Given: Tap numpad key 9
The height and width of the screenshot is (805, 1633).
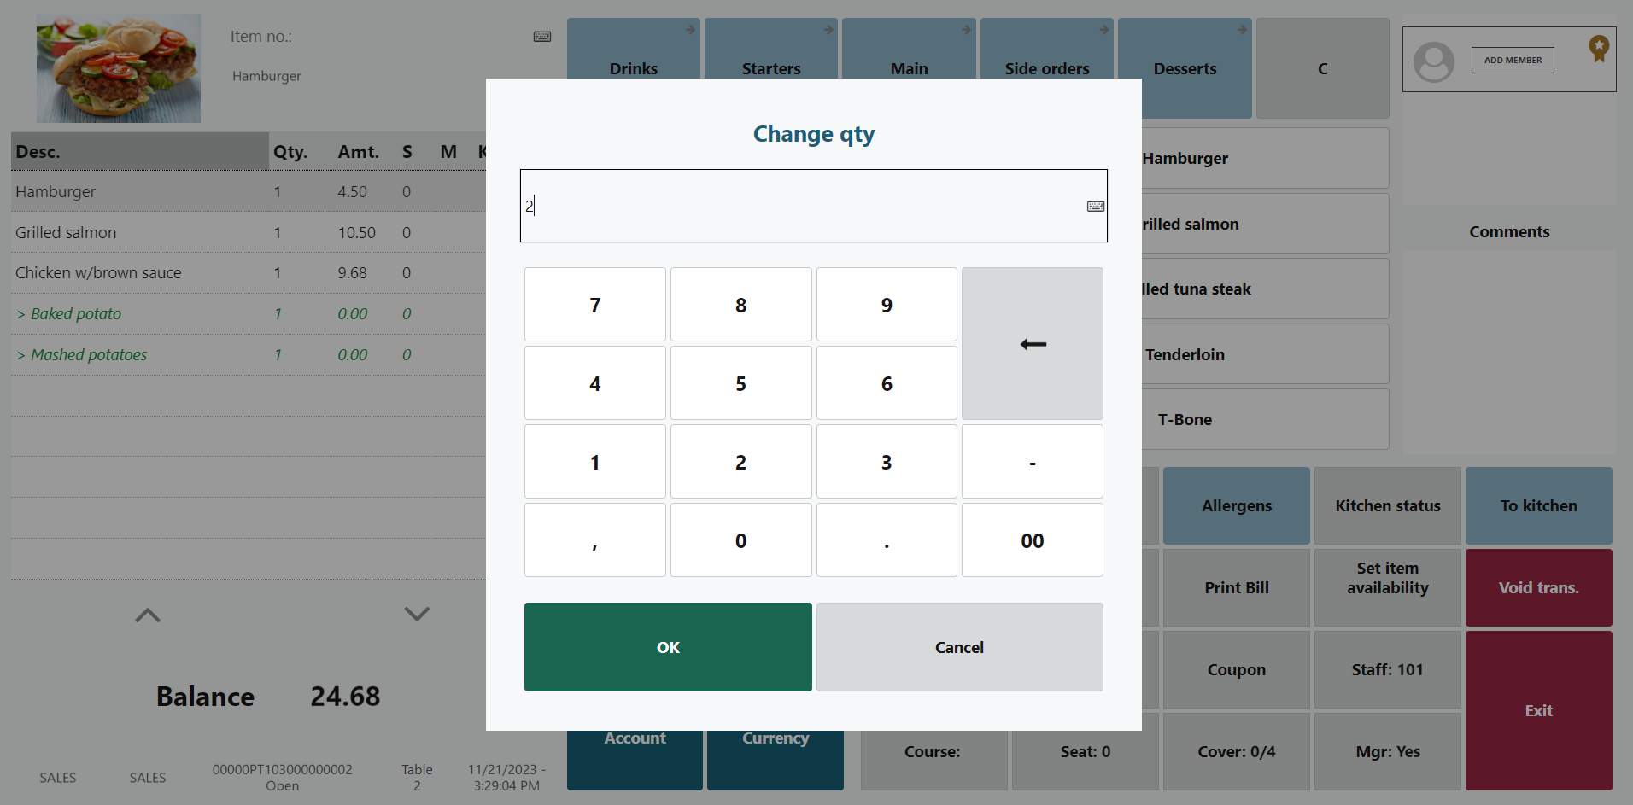Looking at the screenshot, I should pos(887,305).
